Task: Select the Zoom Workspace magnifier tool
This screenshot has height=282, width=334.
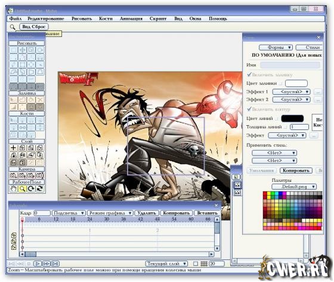Action: [x=23, y=189]
